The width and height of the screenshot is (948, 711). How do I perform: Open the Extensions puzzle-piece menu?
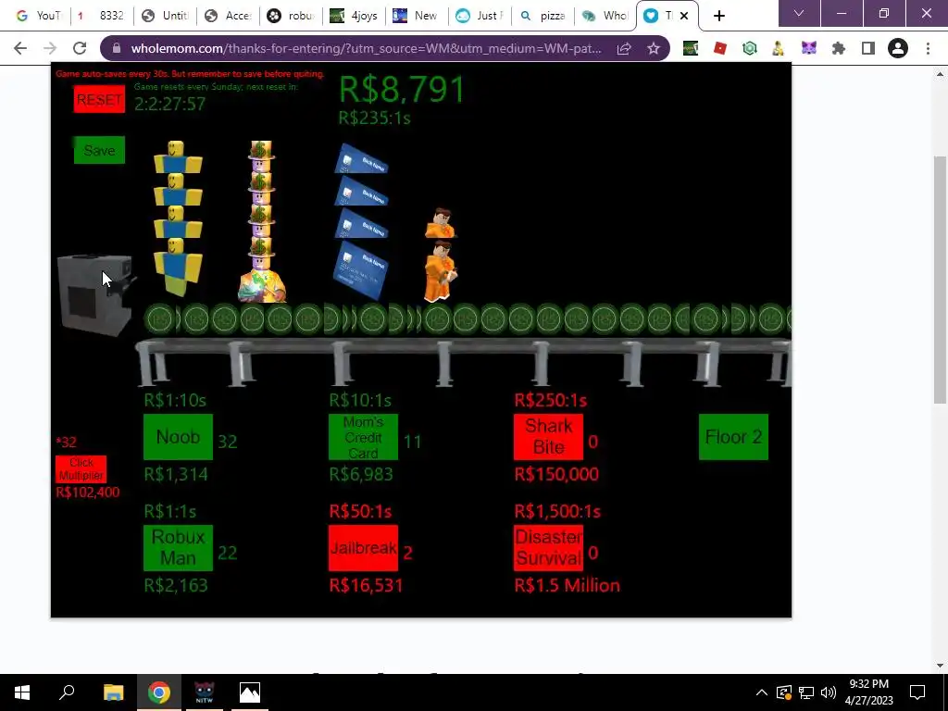[839, 48]
